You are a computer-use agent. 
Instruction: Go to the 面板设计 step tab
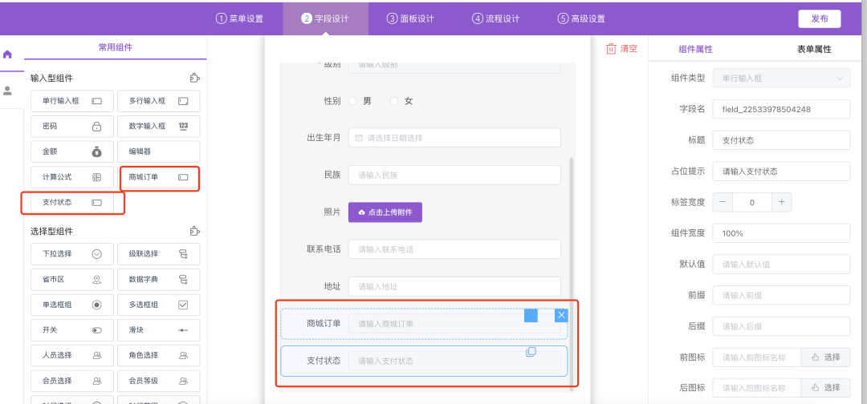tap(410, 18)
